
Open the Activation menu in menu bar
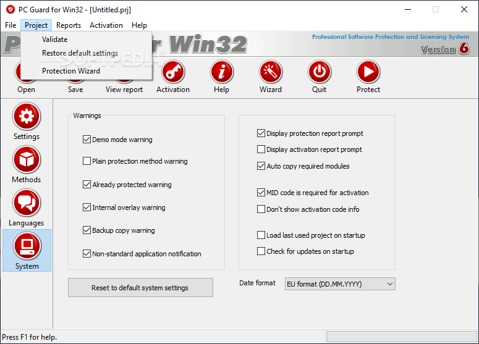[106, 25]
